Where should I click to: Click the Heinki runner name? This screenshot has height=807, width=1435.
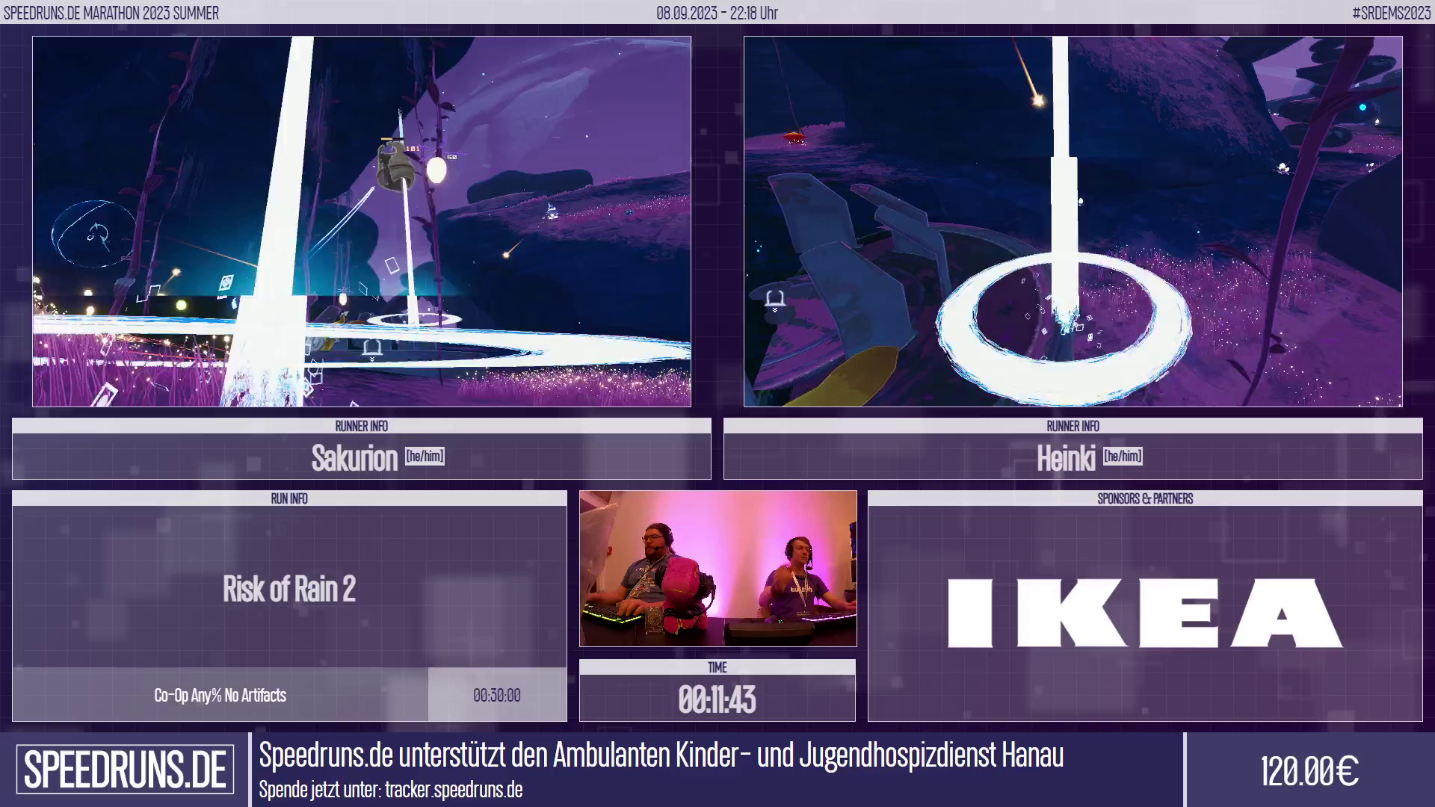coord(1065,458)
